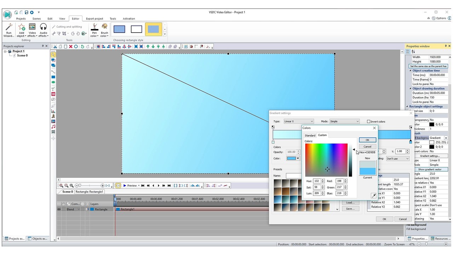Increase the Lum value stepper
This screenshot has width=453, height=255.
323,192
